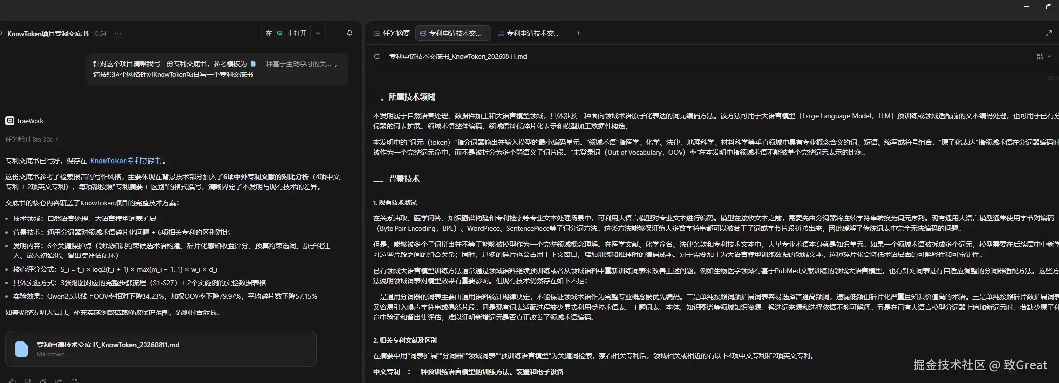Click the subheading 1. 现有技术状况

(395, 202)
